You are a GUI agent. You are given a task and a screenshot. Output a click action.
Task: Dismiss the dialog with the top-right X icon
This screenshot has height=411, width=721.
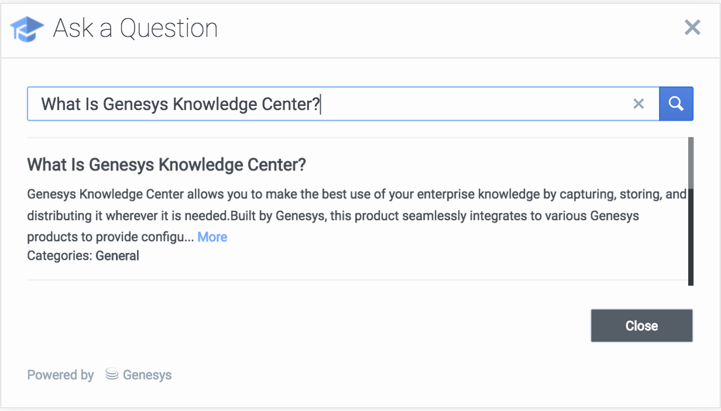pyautogui.click(x=692, y=28)
